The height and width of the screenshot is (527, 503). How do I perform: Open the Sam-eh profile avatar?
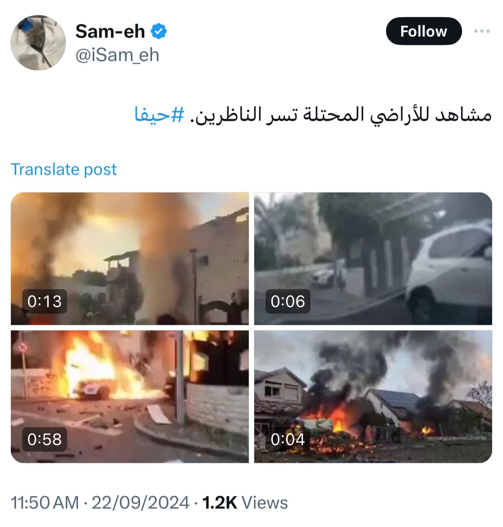[x=38, y=43]
